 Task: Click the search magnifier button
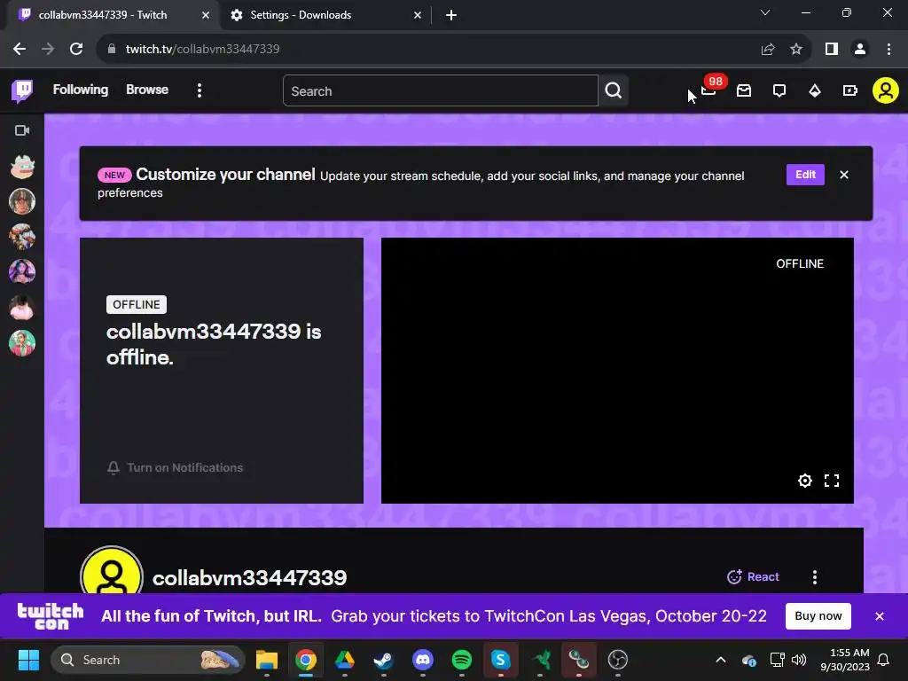(x=614, y=90)
